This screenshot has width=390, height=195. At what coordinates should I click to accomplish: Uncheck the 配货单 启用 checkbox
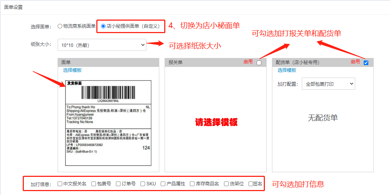click(x=366, y=63)
